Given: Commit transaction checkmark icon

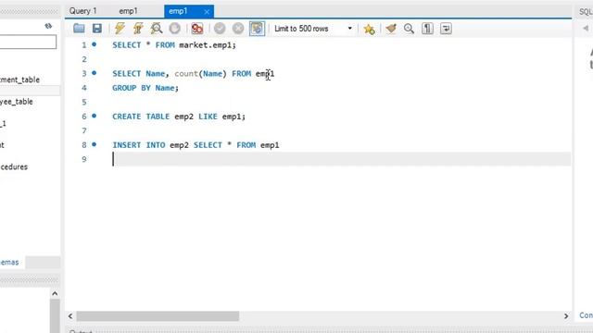Looking at the screenshot, I should (x=220, y=29).
